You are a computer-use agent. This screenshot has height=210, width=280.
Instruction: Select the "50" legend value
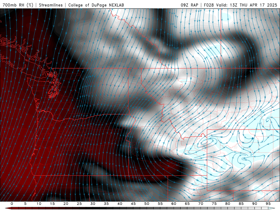point(147,204)
